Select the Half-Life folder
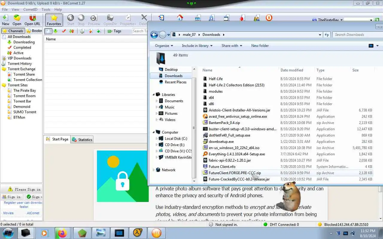383x239 pixels. [215, 79]
